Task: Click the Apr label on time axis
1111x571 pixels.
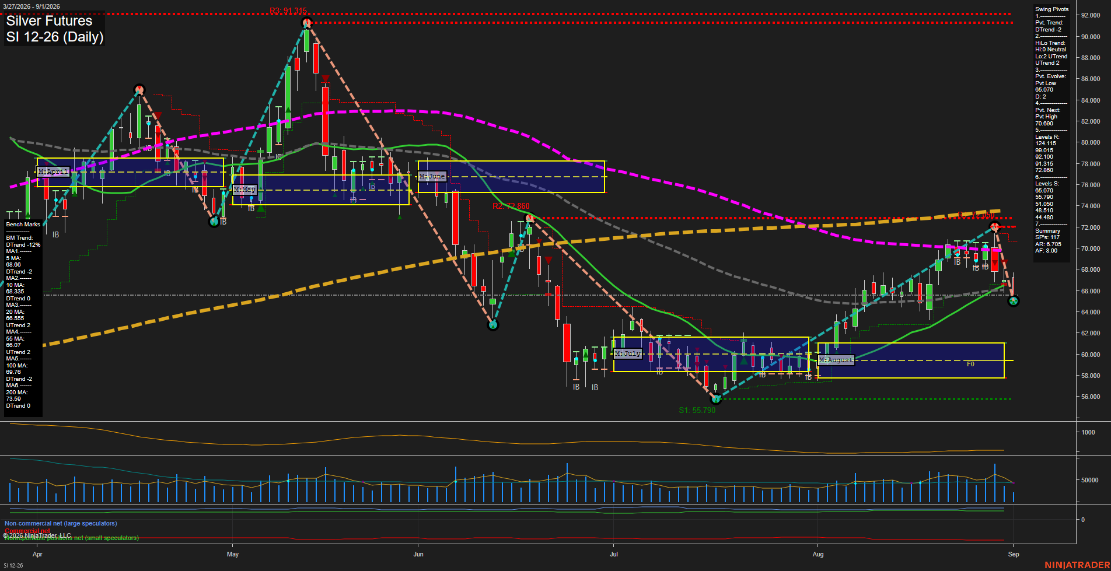Action: coord(37,554)
